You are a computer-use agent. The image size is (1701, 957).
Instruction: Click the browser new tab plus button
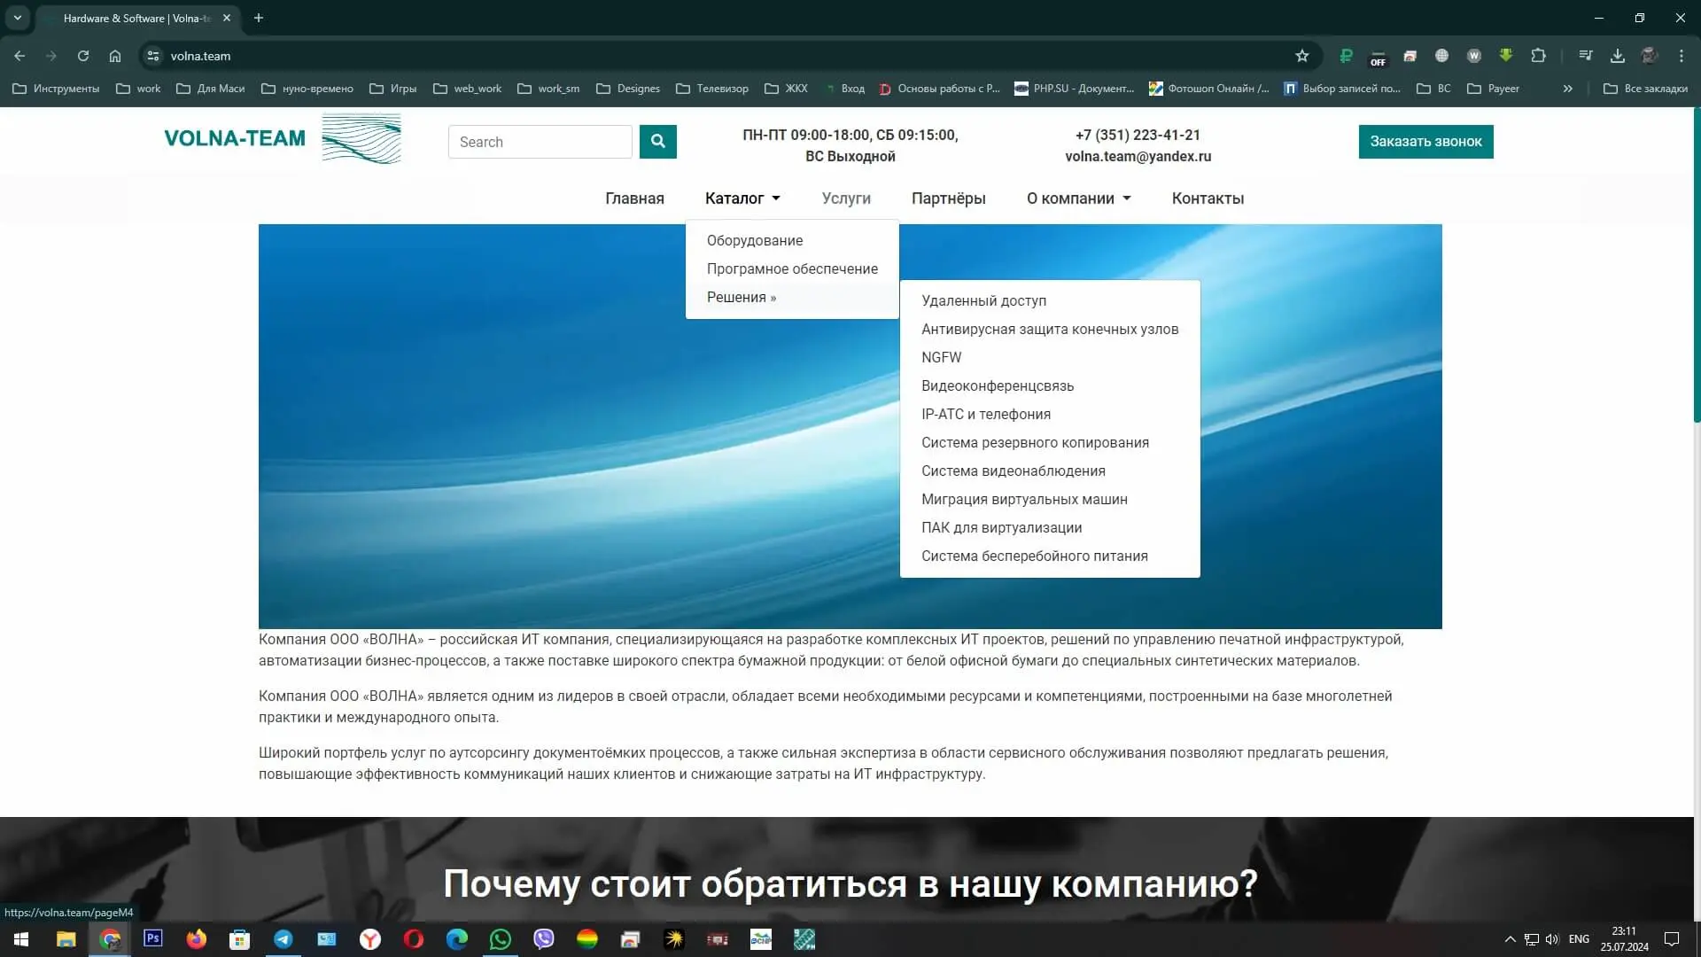[258, 18]
